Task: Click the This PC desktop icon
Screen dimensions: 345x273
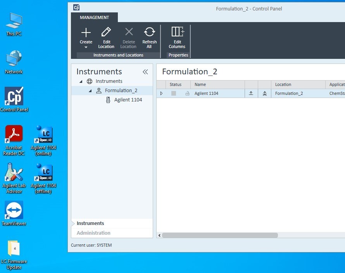Action: coord(14,24)
